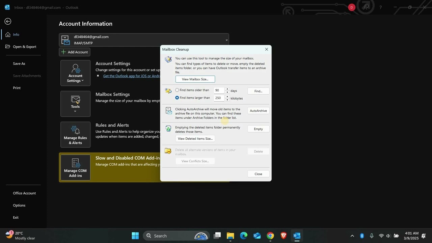The height and width of the screenshot is (243, 432).
Task: Expand the dl348464@gmail.com account dropdown
Action: 226,40
